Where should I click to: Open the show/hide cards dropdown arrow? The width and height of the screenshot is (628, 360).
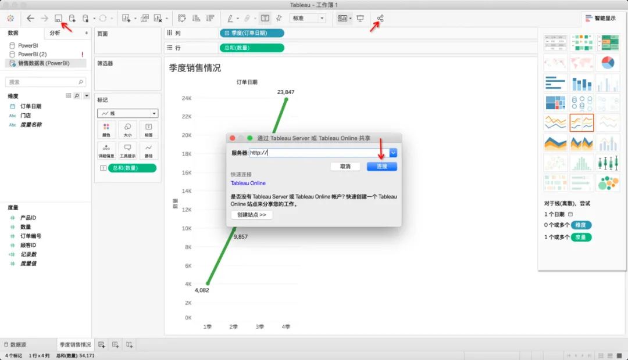[x=350, y=19]
